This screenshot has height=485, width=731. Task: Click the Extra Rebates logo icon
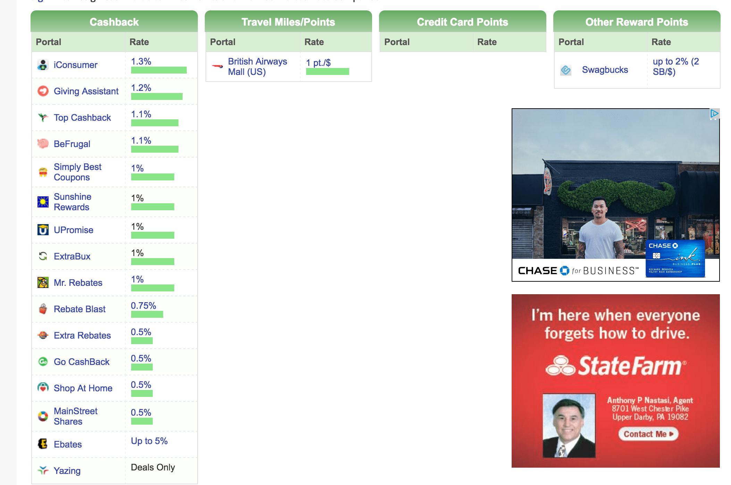[x=43, y=335]
